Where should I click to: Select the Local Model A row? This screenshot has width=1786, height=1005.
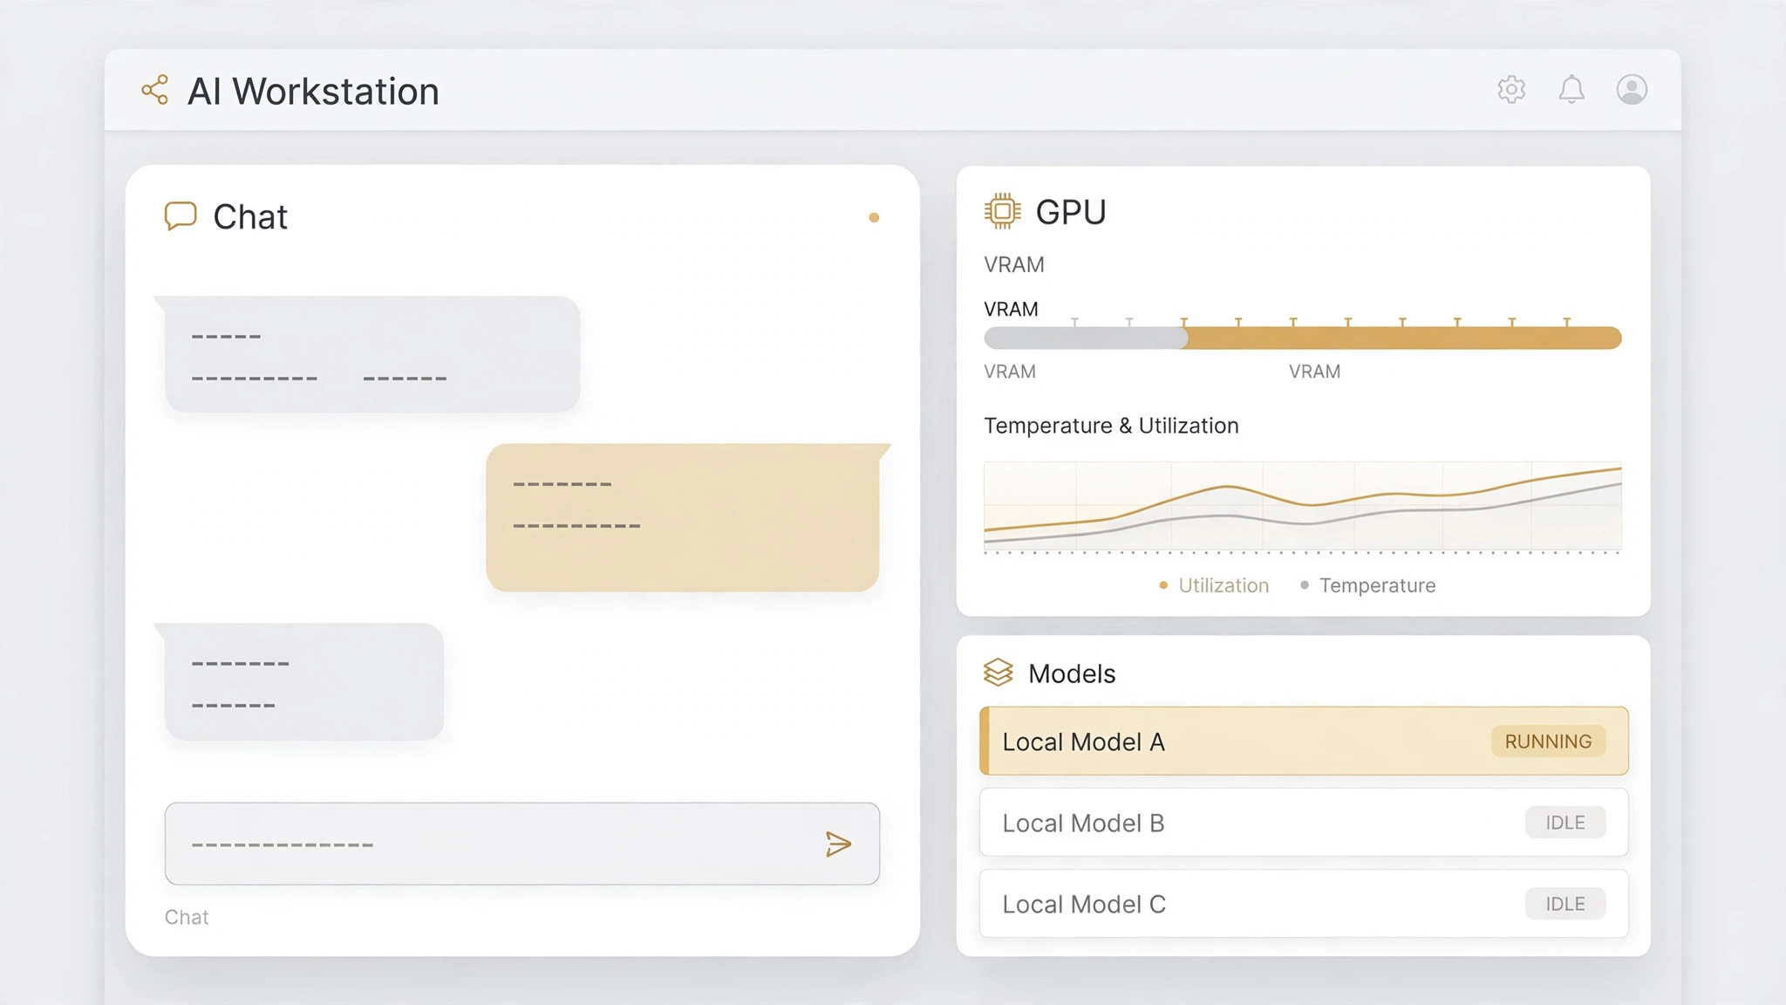[x=1304, y=741]
